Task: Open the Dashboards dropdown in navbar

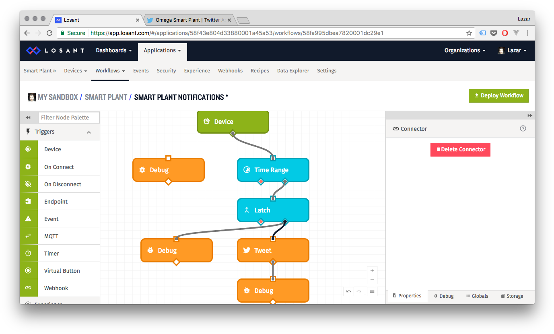Action: tap(113, 50)
